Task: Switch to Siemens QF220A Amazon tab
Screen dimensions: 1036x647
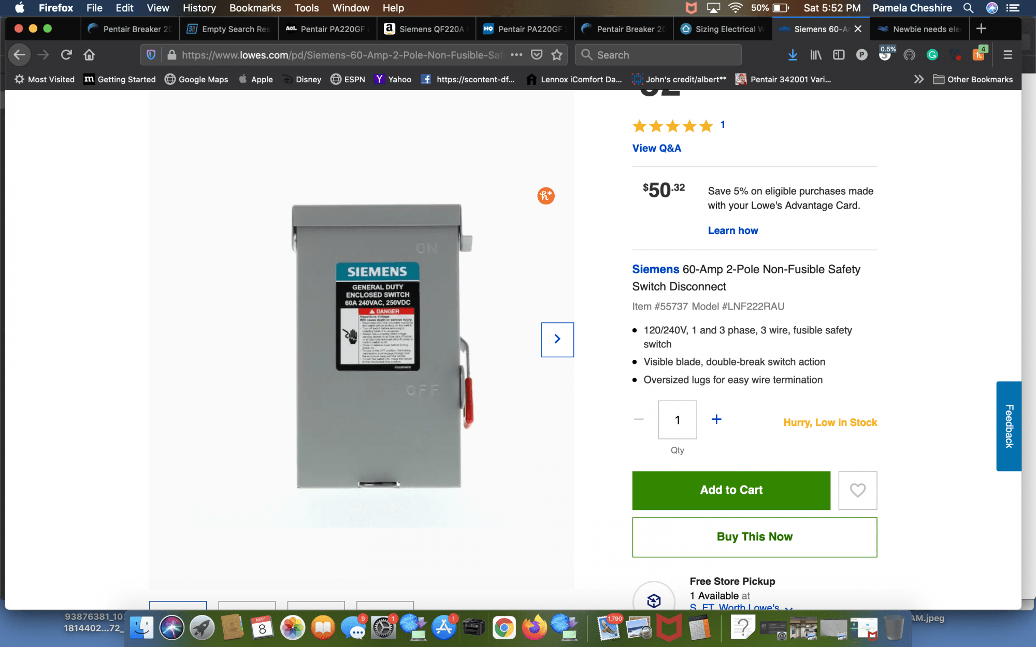Action: (x=426, y=29)
